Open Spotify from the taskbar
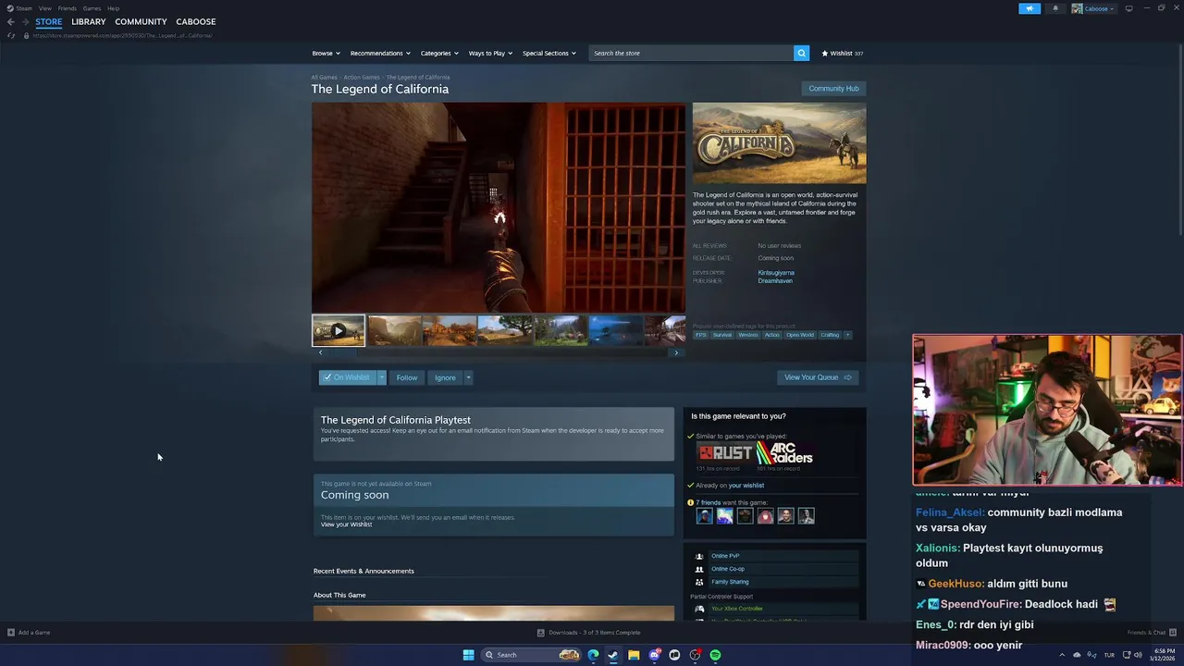The width and height of the screenshot is (1184, 666). (x=715, y=655)
